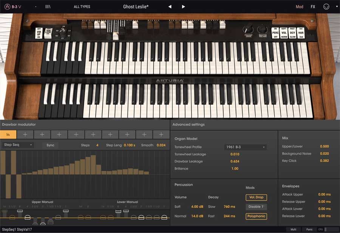The image size is (340, 233).
Task: Click the Steps value 4
Action: pyautogui.click(x=97, y=145)
